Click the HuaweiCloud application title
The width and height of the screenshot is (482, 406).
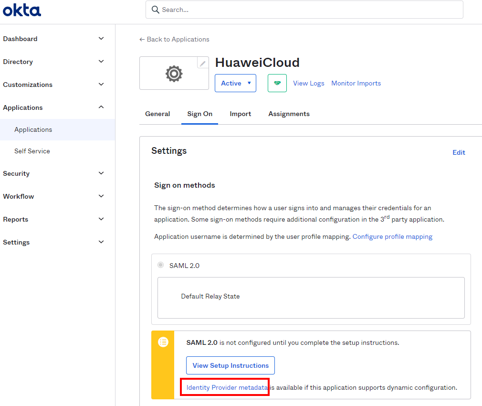point(257,63)
